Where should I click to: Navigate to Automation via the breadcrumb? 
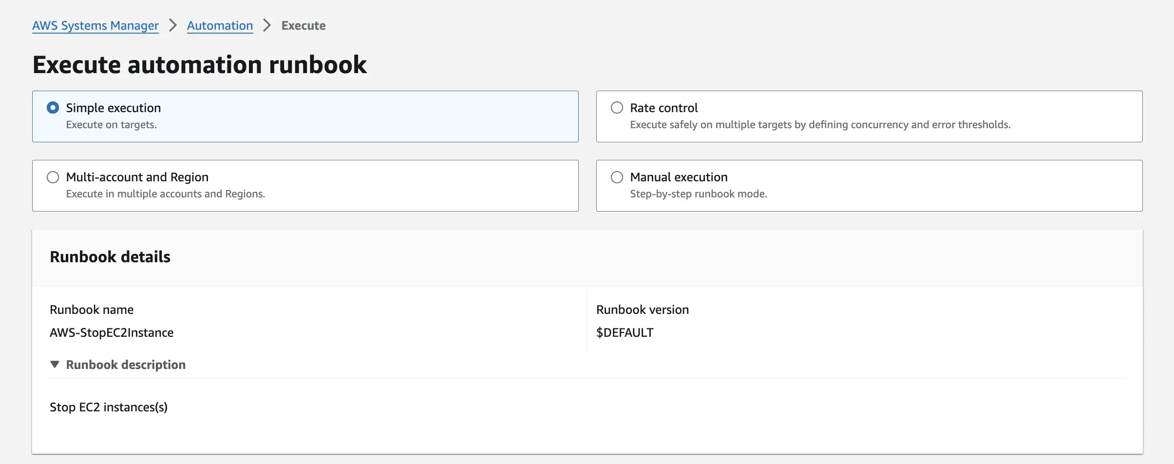tap(220, 25)
